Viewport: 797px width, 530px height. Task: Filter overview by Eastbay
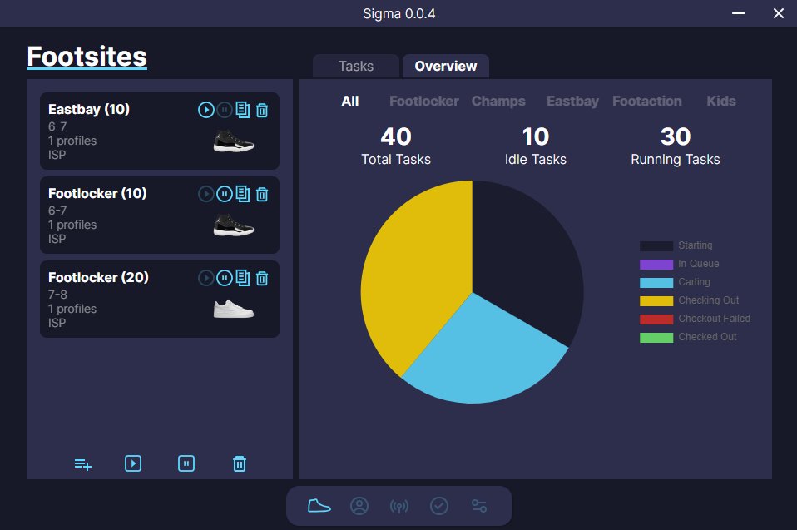tap(572, 102)
